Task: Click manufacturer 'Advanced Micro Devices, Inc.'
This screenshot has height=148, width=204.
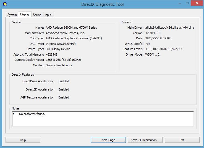Action: [x=65, y=33]
